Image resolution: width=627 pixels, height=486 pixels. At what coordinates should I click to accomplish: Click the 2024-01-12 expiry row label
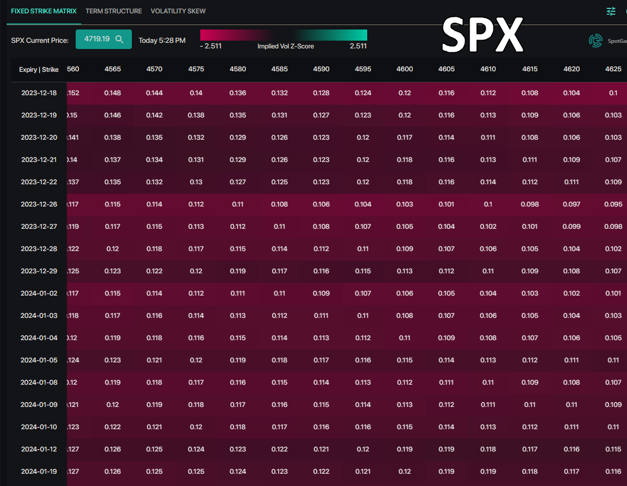click(x=39, y=449)
